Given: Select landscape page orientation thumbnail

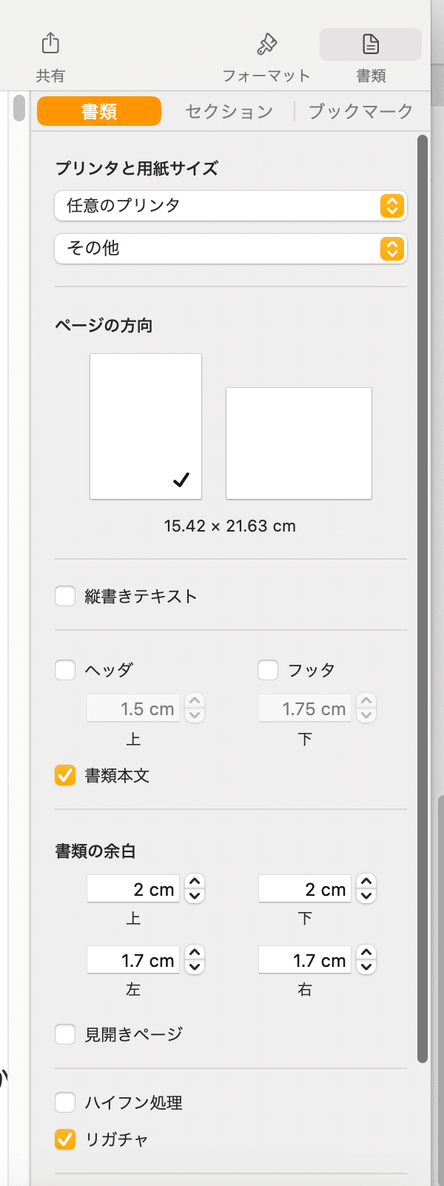Looking at the screenshot, I should click(x=298, y=443).
